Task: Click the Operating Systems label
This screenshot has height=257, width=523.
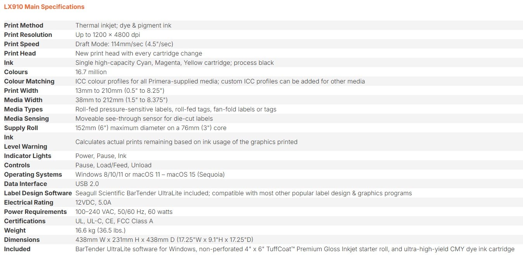Action: (33, 174)
